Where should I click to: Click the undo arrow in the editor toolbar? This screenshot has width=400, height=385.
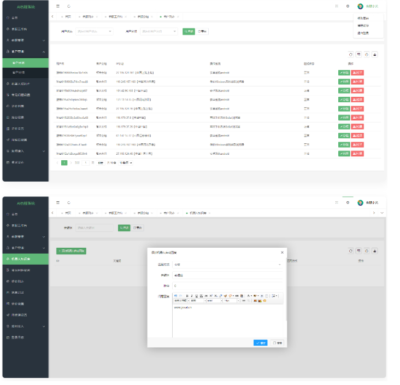[176, 295]
